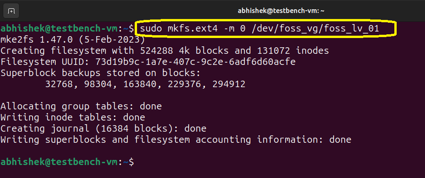The width and height of the screenshot is (425, 178).
Task: Click the Superblock backups stored line
Action: tap(100, 73)
